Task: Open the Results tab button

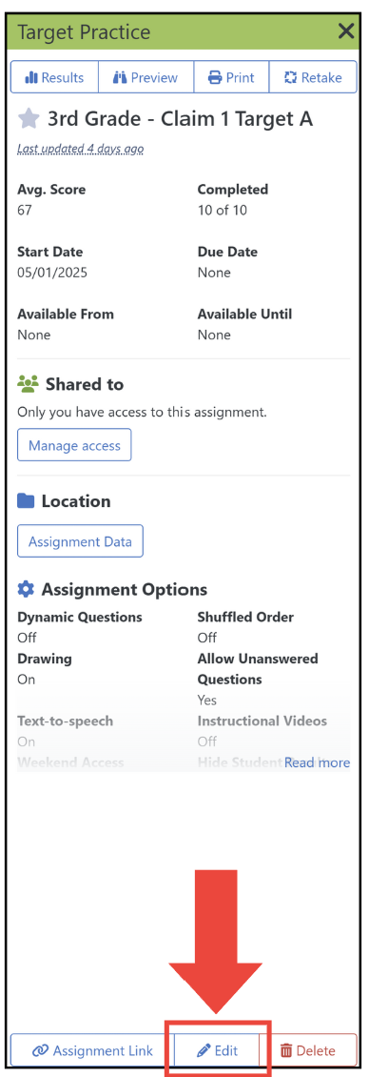Action: (55, 77)
